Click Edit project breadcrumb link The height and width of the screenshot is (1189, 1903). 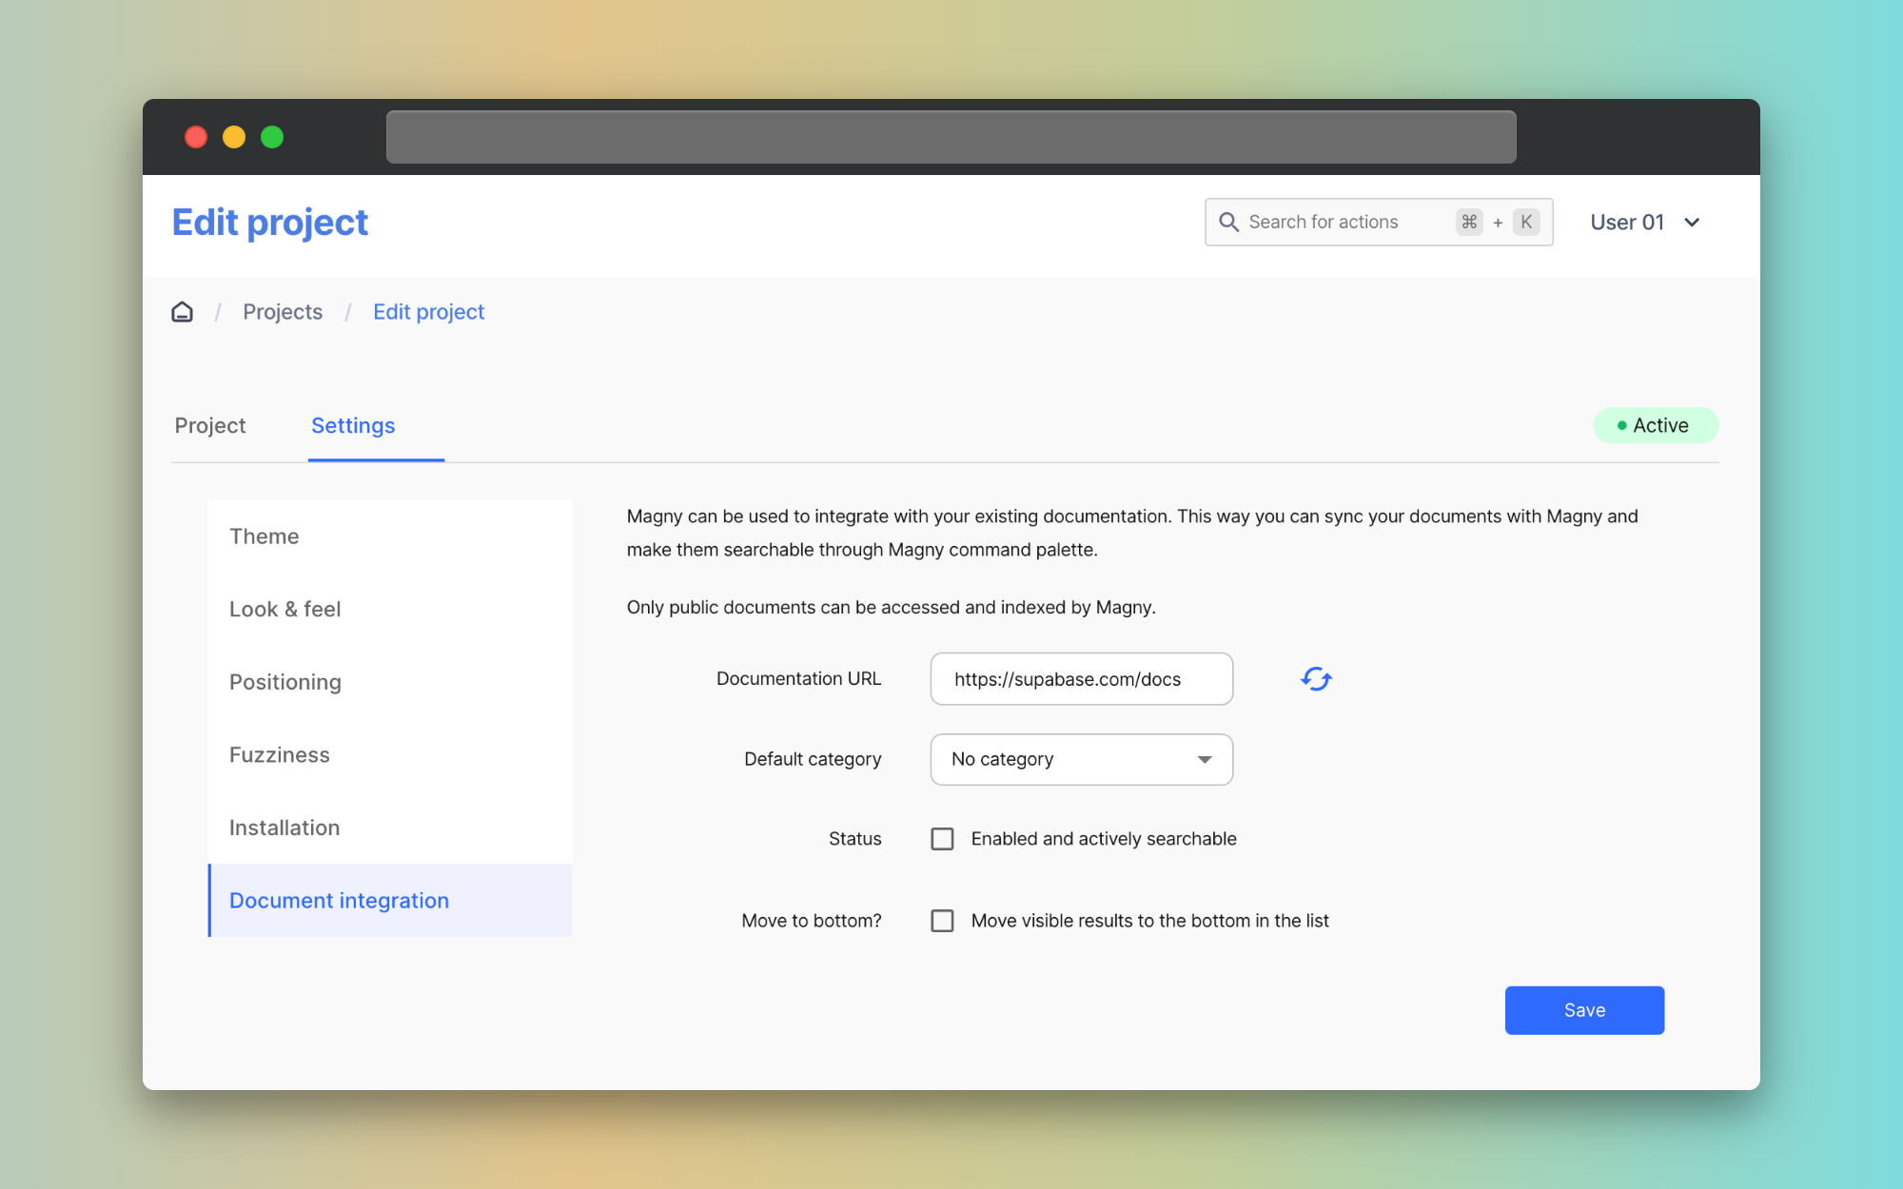pos(429,312)
